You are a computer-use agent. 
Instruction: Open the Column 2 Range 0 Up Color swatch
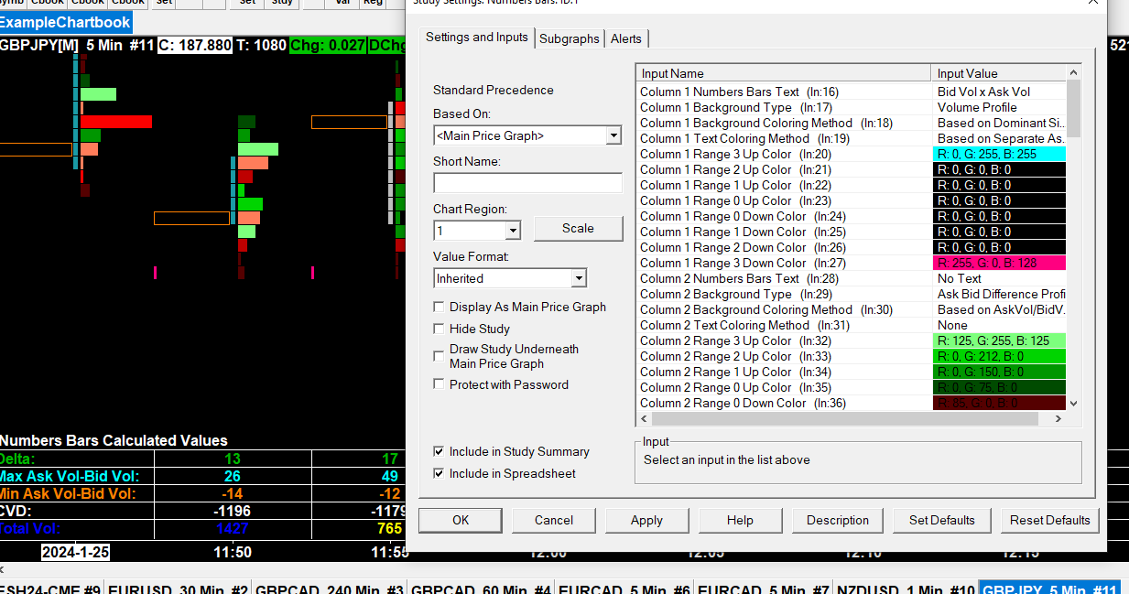998,387
